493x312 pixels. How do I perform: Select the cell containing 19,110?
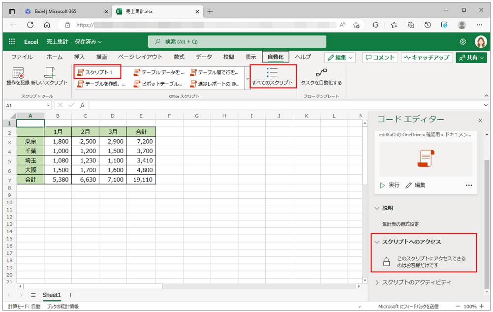141,180
